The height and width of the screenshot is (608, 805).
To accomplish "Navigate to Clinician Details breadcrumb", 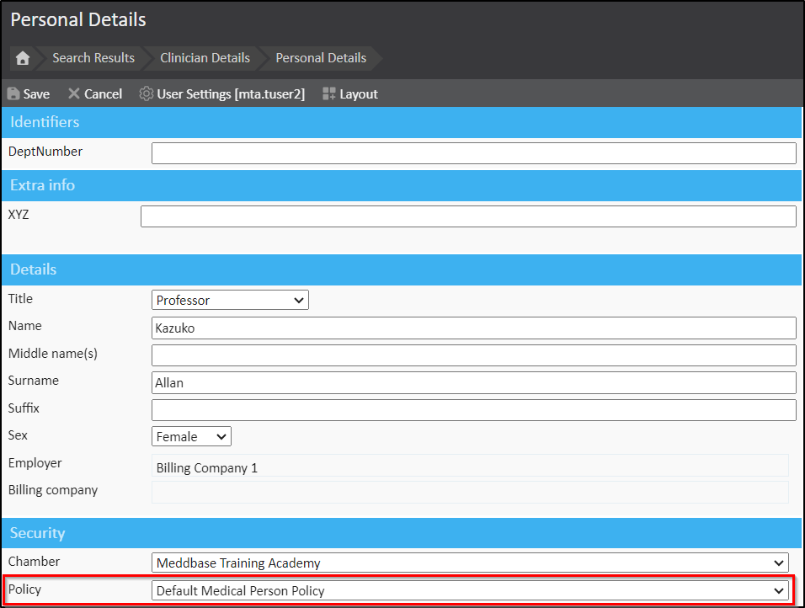I will 205,58.
